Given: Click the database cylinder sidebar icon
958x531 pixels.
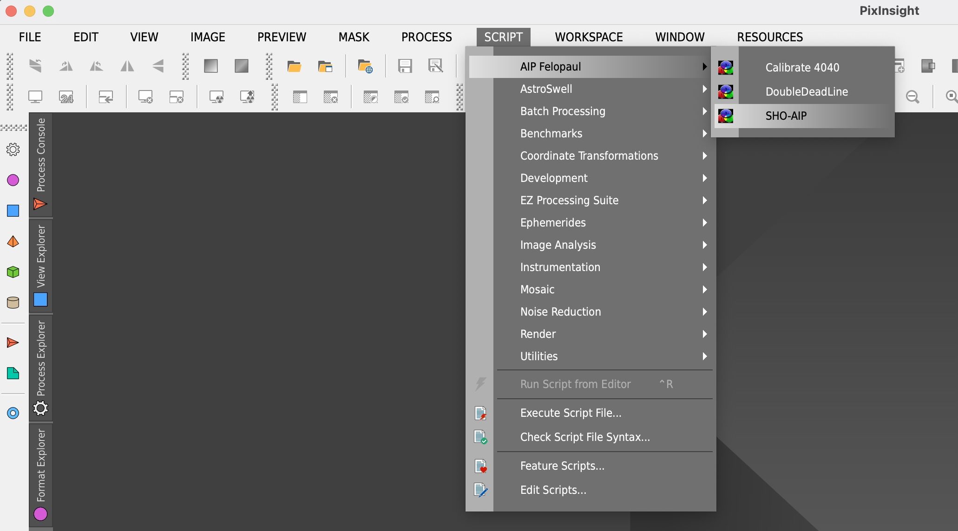Looking at the screenshot, I should (13, 303).
